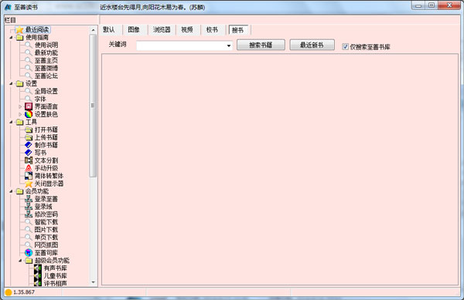Image resolution: width=464 pixels, height=300 pixels.
Task: Select 智能下载 in the tree
Action: tap(46, 222)
